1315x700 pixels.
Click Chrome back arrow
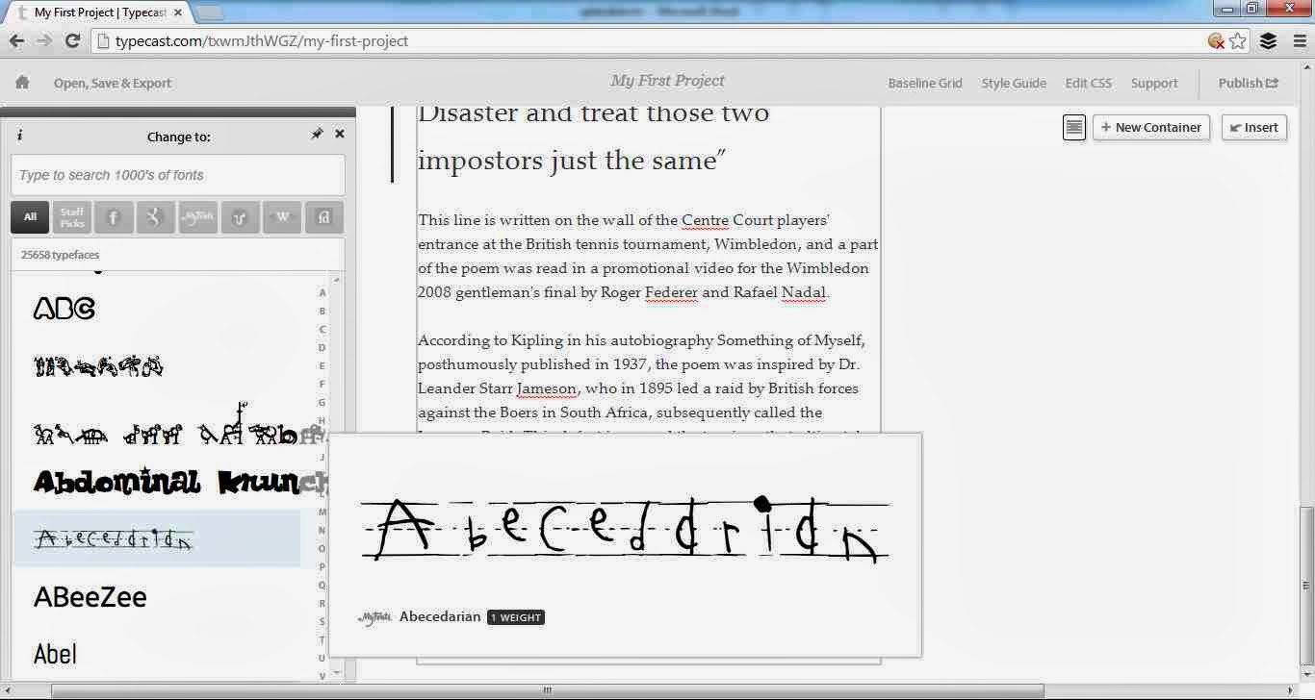pos(16,41)
